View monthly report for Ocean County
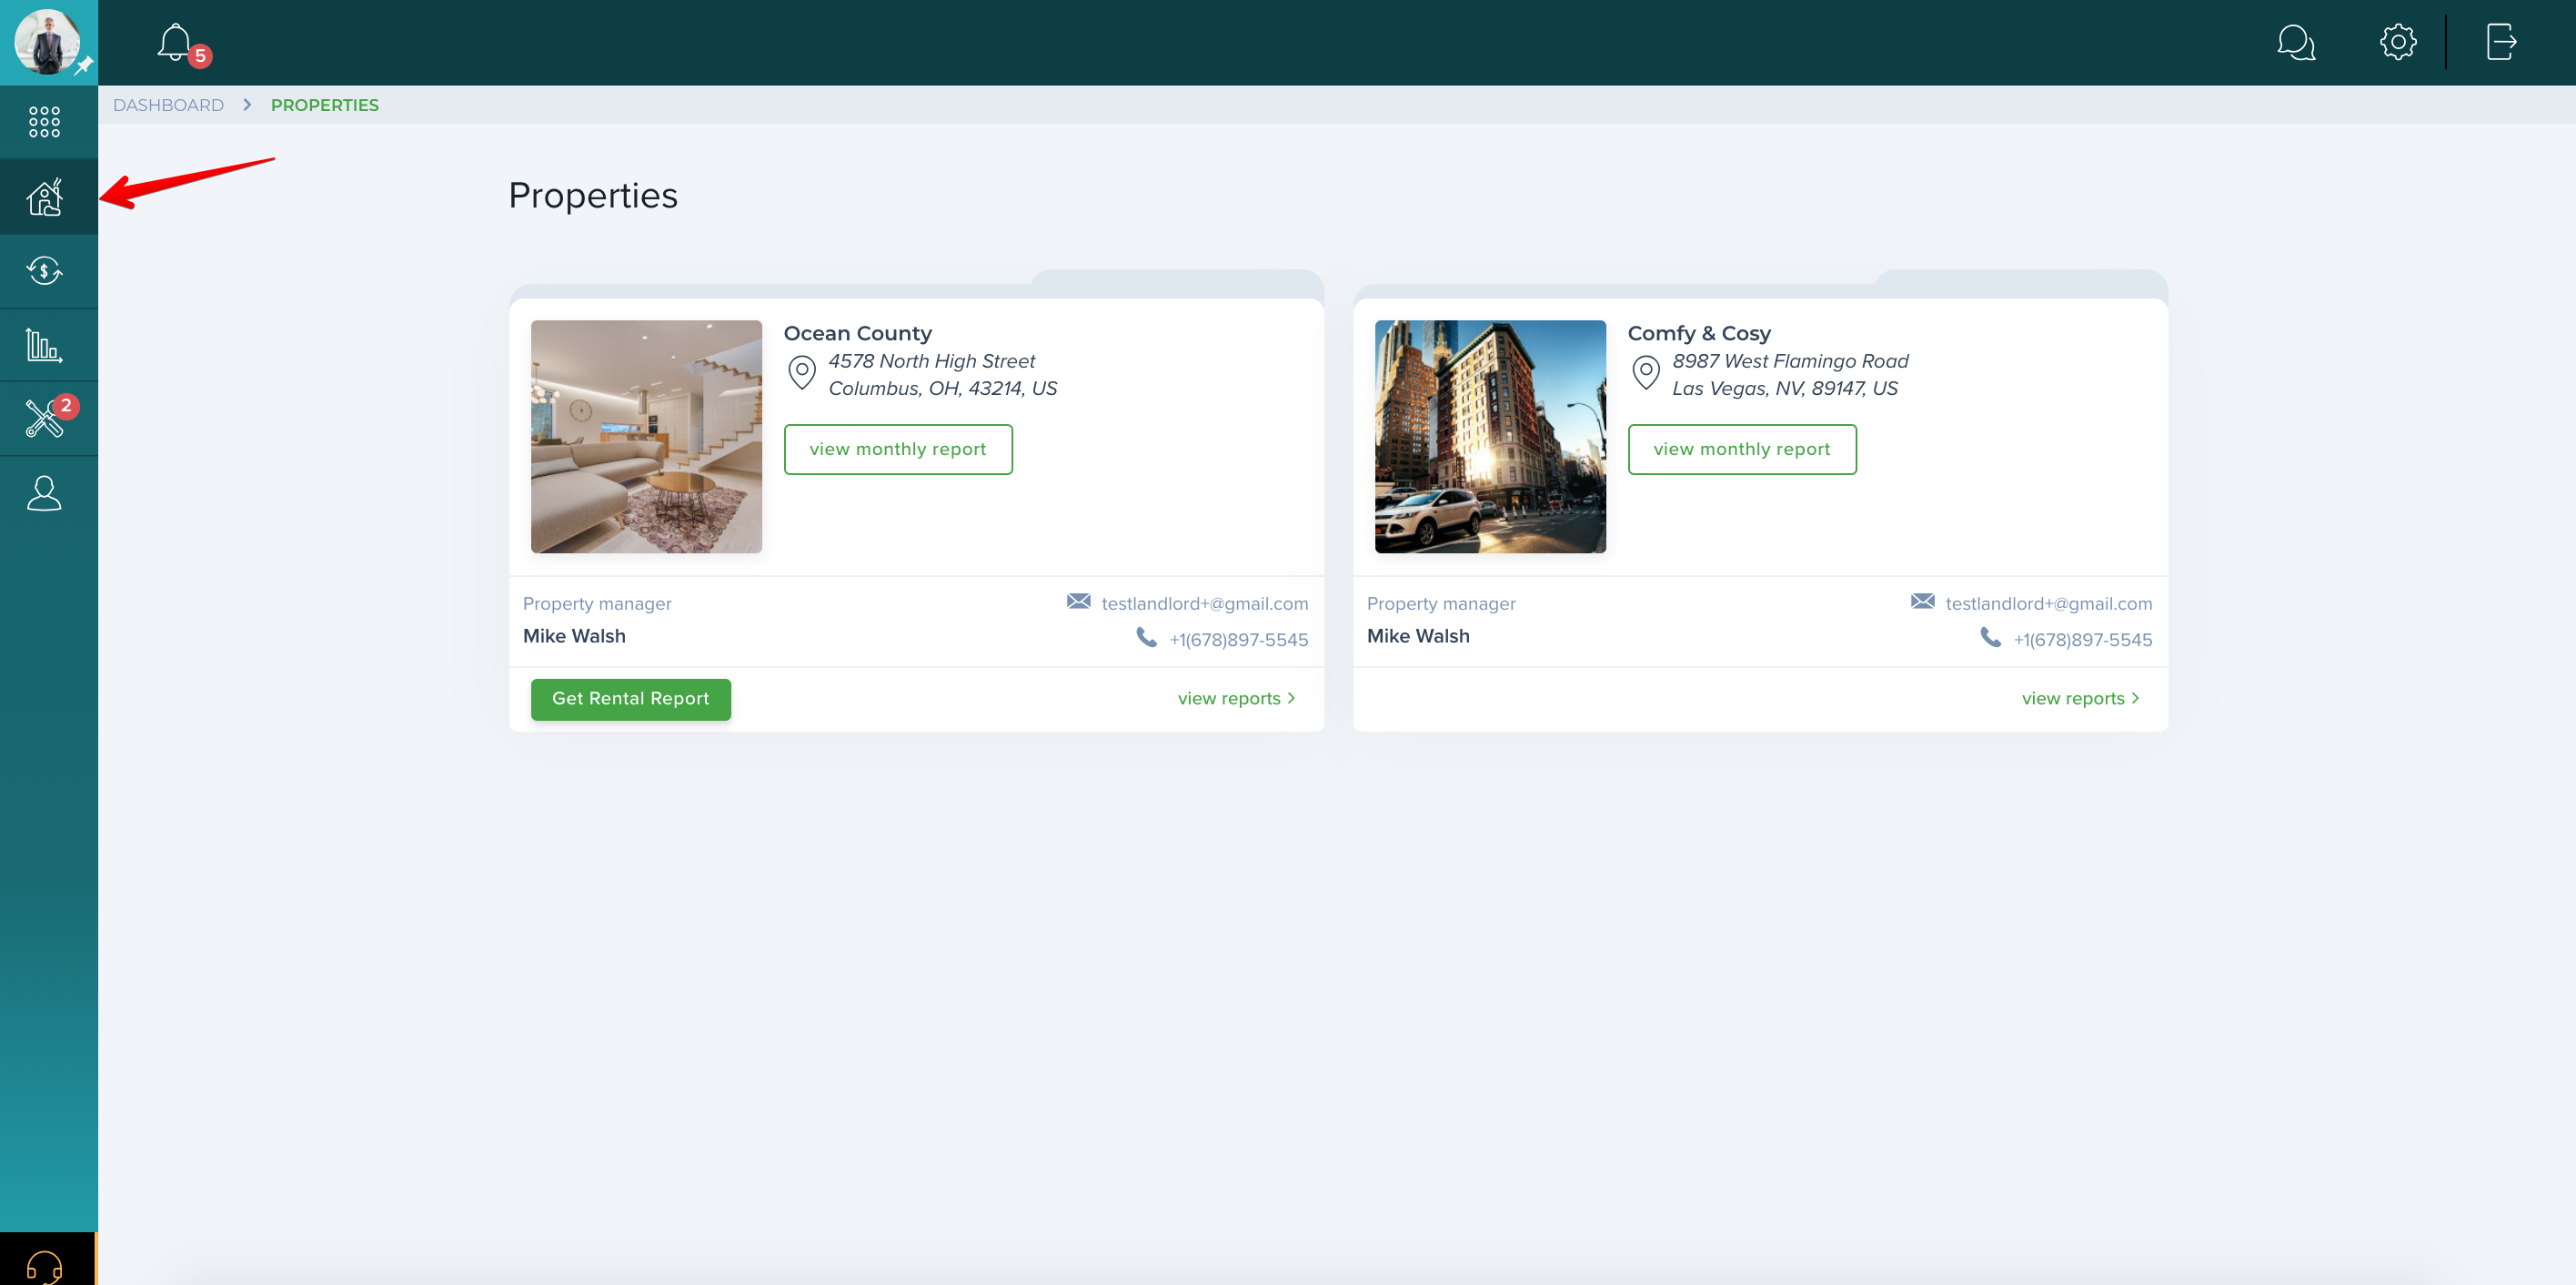Image resolution: width=2576 pixels, height=1285 pixels. tap(898, 450)
